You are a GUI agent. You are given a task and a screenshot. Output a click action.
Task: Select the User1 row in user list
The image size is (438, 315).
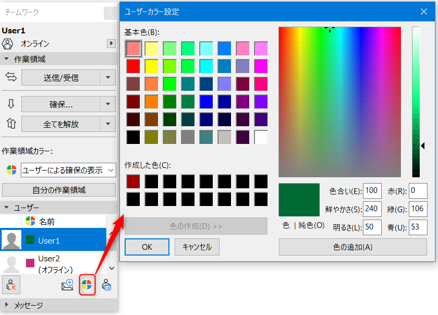(x=53, y=239)
